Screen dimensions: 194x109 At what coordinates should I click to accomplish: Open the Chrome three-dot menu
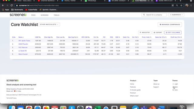click(x=191, y=5)
